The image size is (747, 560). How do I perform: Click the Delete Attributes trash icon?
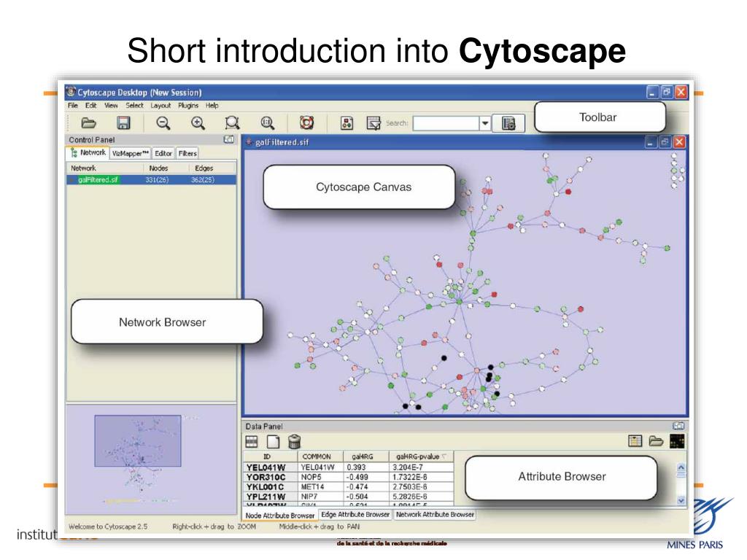[295, 441]
